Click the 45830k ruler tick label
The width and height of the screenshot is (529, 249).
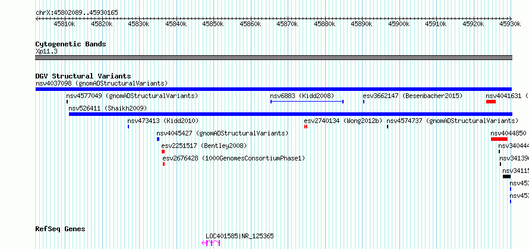coord(139,24)
